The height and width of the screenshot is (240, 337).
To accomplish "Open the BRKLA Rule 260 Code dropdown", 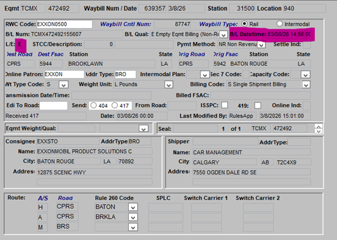I will pyautogui.click(x=133, y=217).
